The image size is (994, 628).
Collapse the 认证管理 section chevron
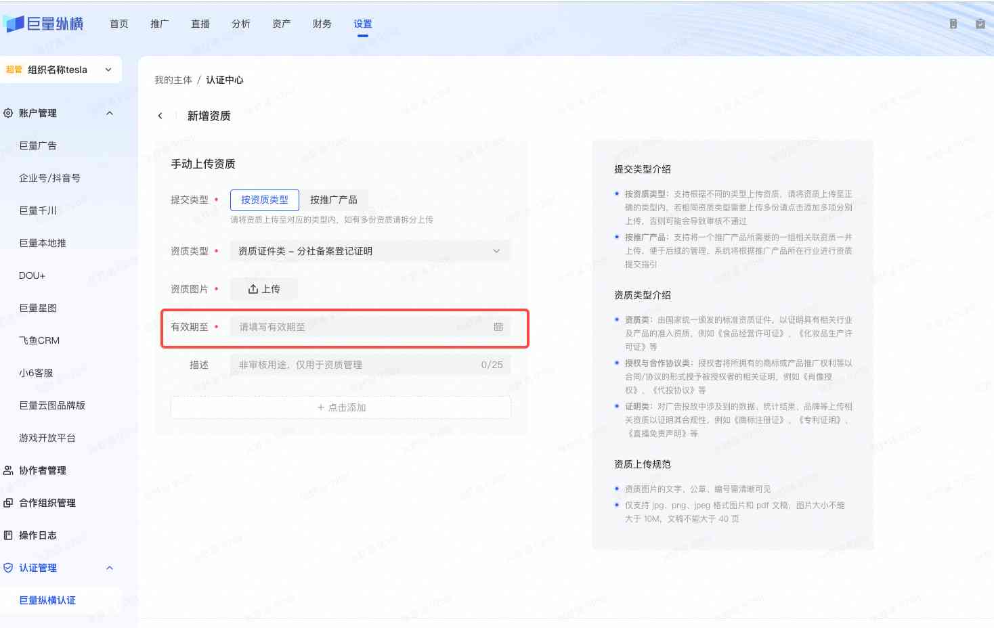[110, 568]
